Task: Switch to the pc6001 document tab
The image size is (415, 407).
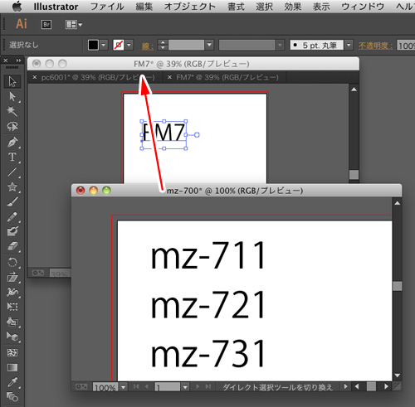Action: click(x=98, y=77)
